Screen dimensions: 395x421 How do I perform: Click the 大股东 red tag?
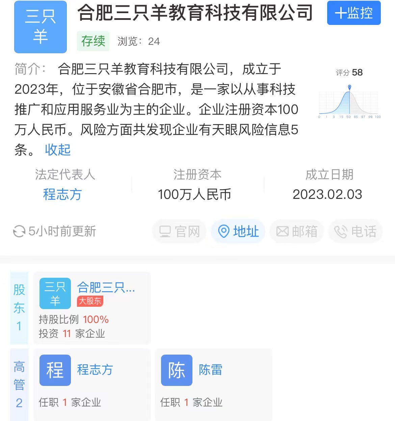click(x=90, y=301)
